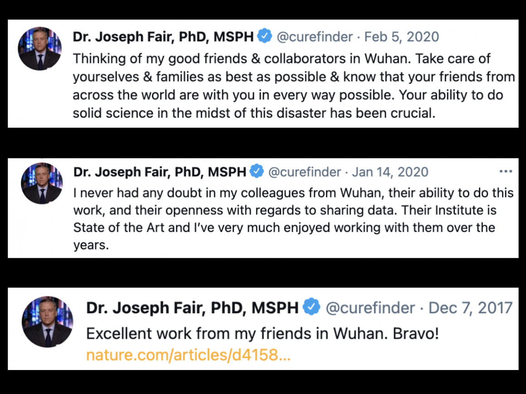Click the profile avatar on the Feb 5, 2020 tweet

[x=39, y=49]
